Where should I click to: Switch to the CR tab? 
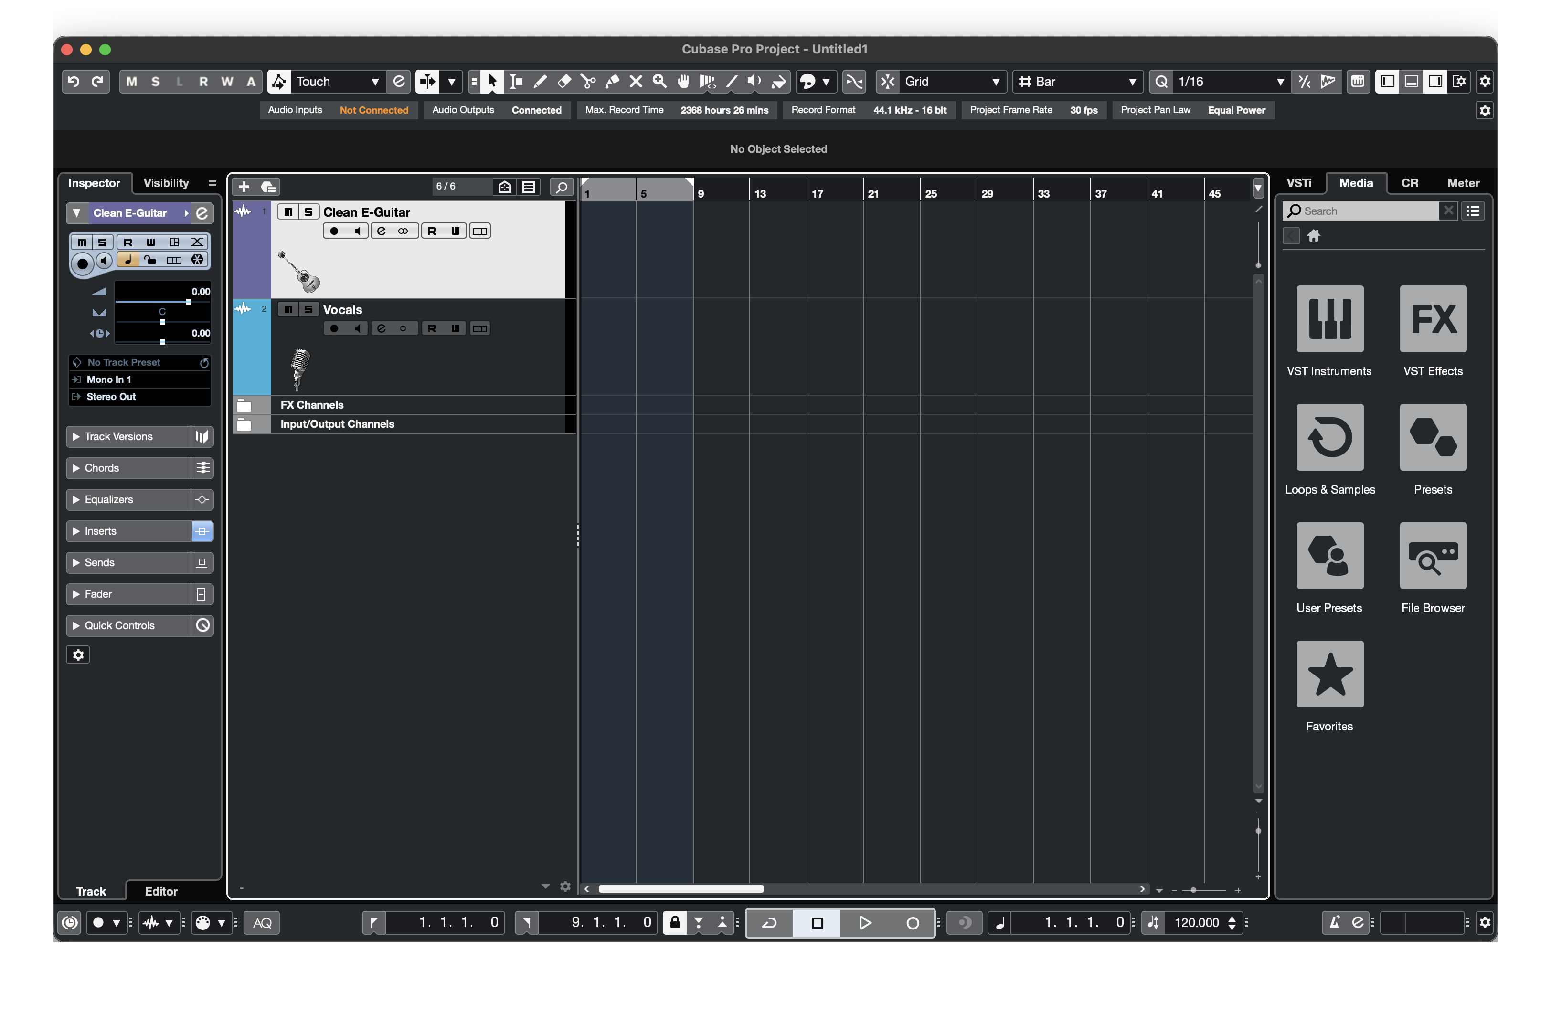[1410, 183]
